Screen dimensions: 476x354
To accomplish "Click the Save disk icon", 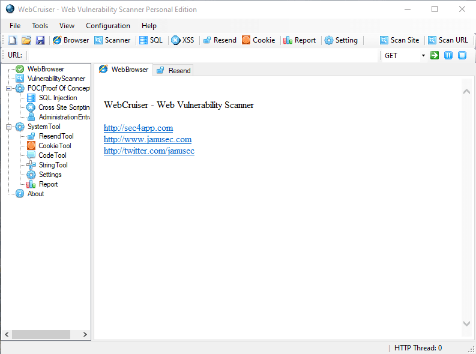I will pyautogui.click(x=40, y=40).
